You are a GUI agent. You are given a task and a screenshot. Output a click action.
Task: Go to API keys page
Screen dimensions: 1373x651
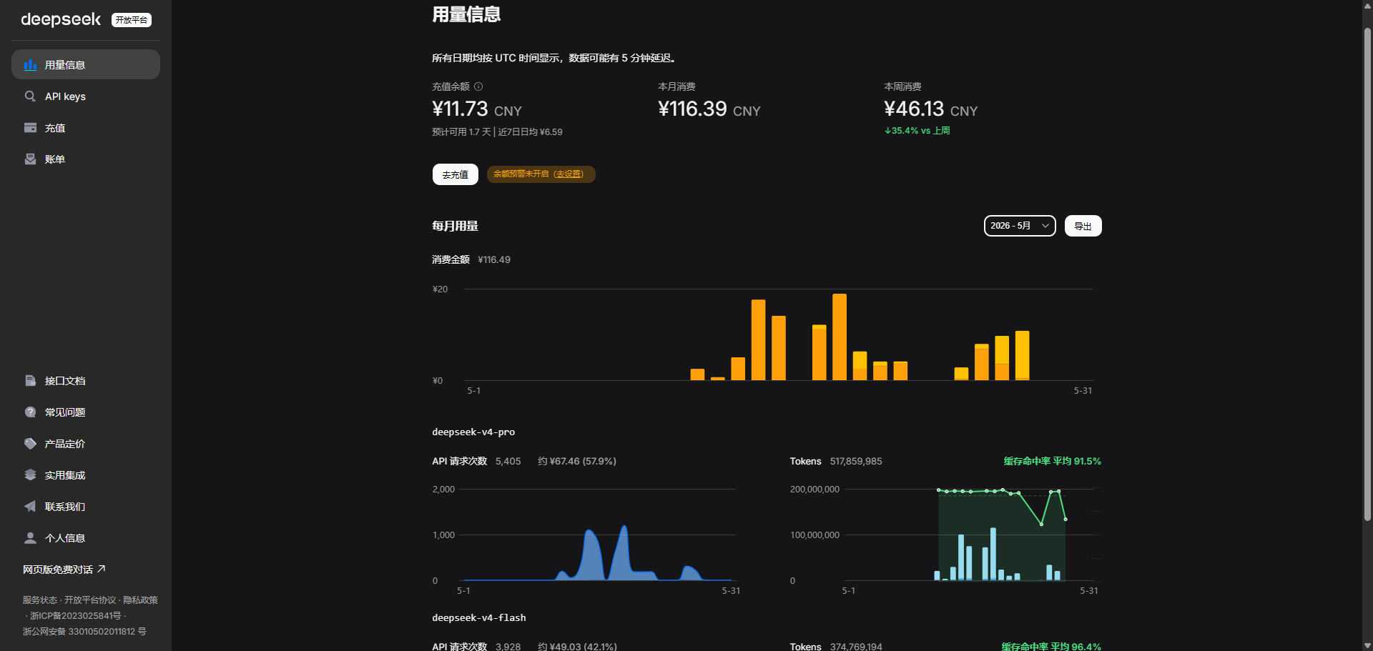point(86,96)
